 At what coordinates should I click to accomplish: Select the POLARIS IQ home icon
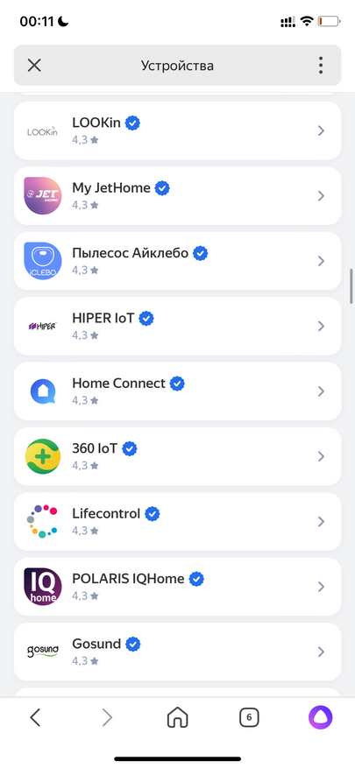pos(43,586)
